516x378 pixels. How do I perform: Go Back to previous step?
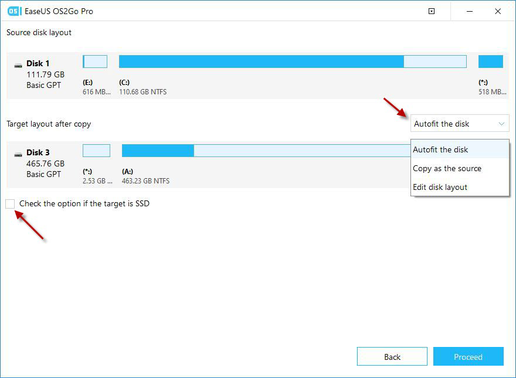coord(392,356)
